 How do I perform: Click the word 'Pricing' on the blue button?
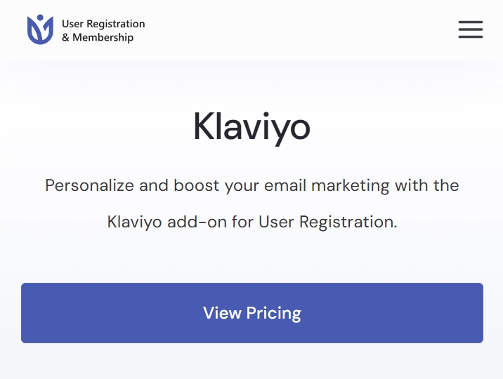pyautogui.click(x=274, y=313)
